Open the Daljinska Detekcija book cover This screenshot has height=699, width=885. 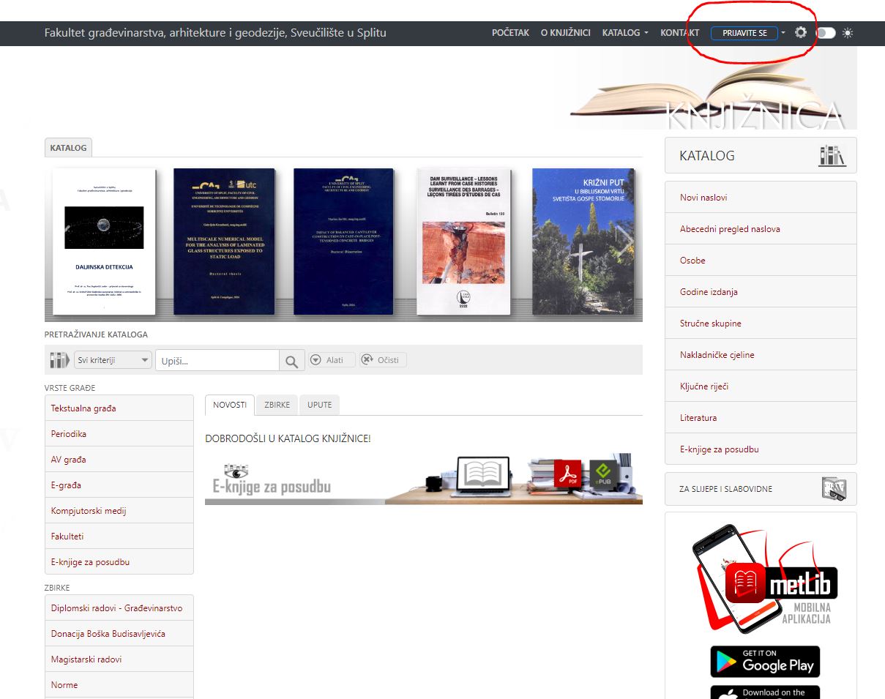click(x=104, y=242)
